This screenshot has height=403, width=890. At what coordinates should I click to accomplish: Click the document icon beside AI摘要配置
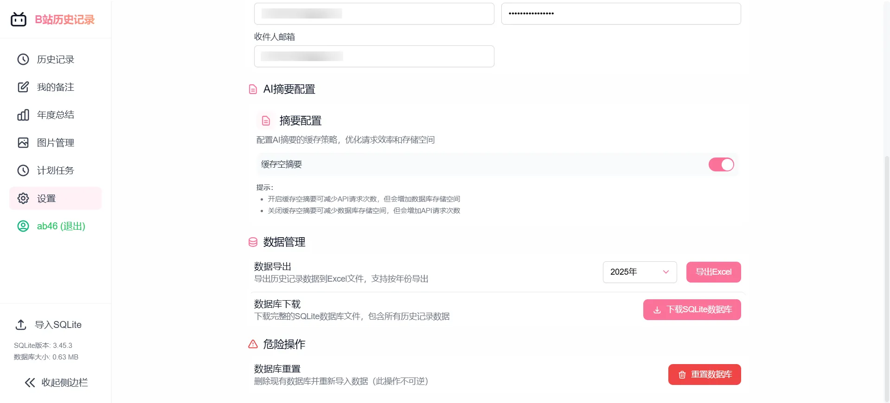click(x=253, y=89)
